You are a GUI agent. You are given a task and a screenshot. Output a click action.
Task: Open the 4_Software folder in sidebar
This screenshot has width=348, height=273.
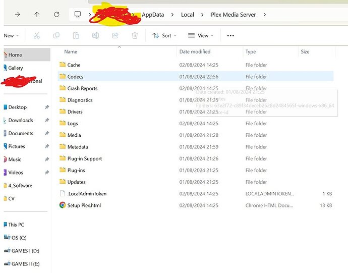pyautogui.click(x=20, y=186)
